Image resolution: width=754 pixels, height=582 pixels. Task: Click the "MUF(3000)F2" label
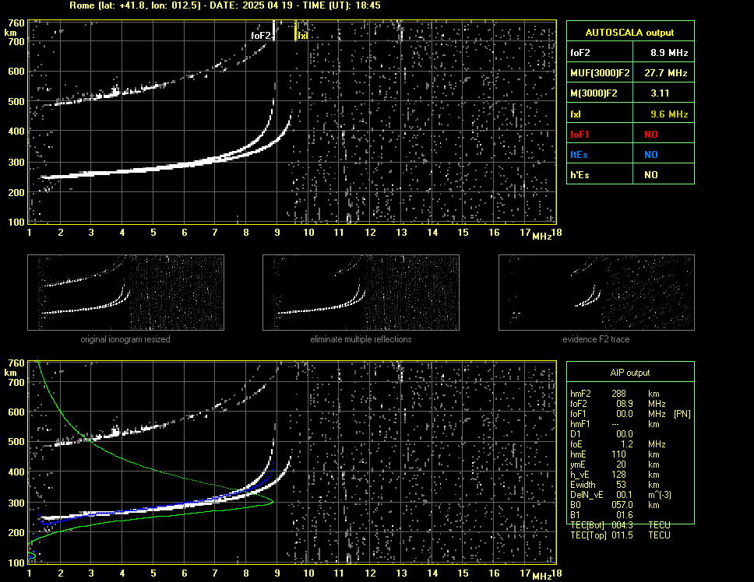[600, 73]
